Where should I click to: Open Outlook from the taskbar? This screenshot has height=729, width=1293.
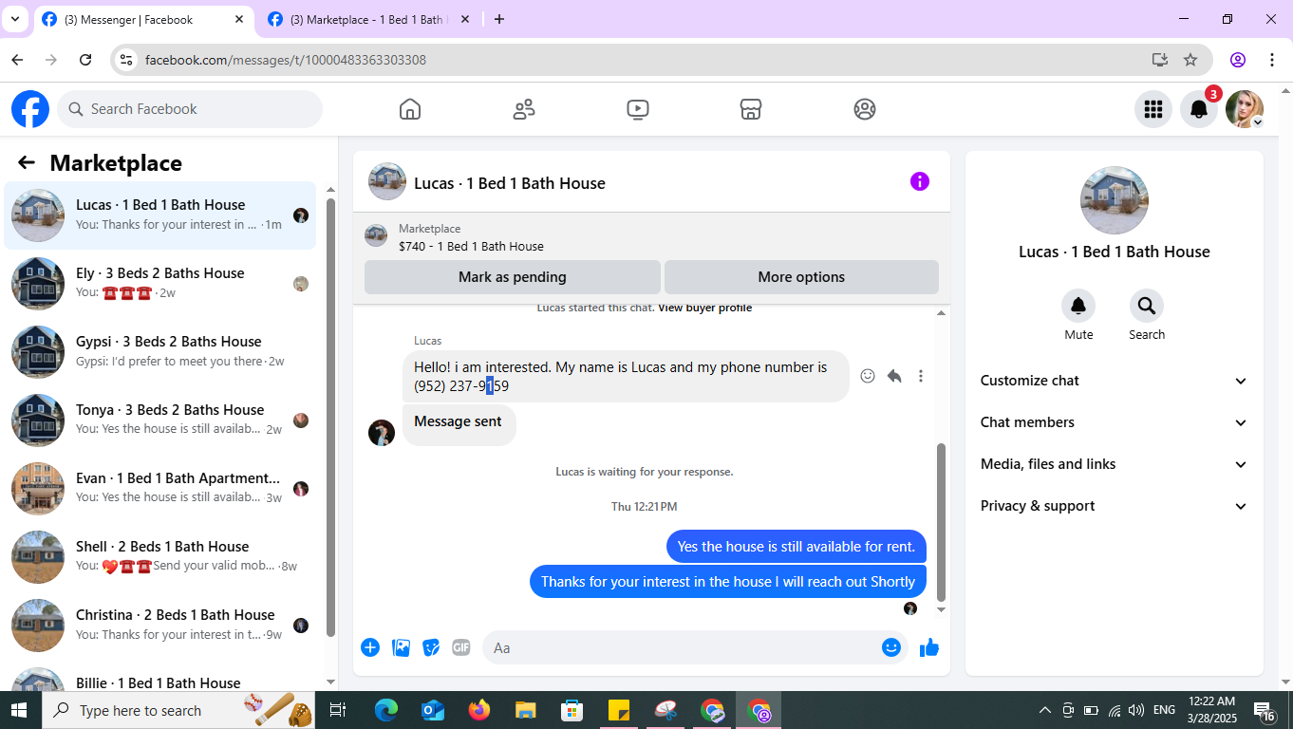pyautogui.click(x=433, y=710)
